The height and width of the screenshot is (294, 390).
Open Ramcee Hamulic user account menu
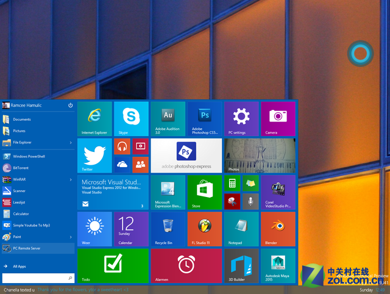coord(22,106)
